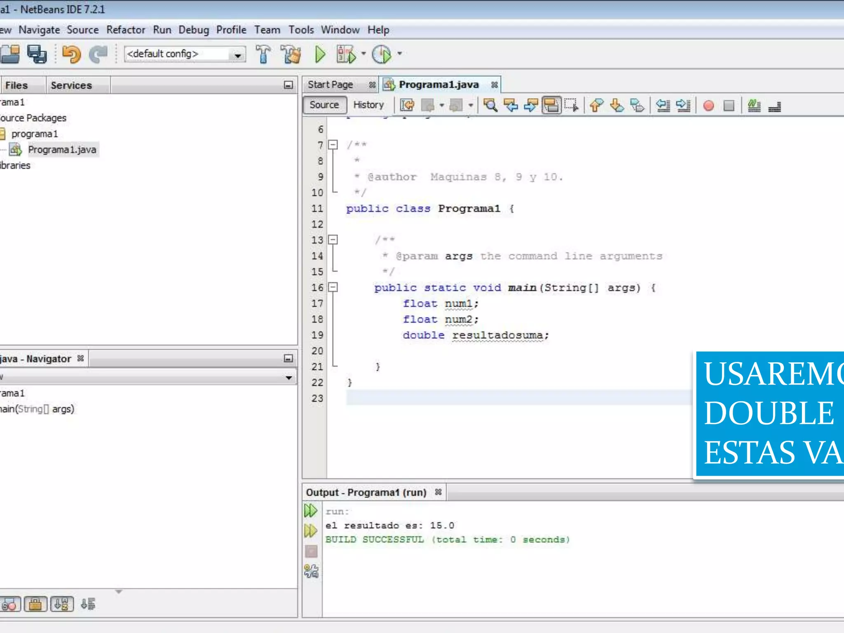Click the Find Selection magnifier icon
The image size is (844, 633).
[490, 105]
